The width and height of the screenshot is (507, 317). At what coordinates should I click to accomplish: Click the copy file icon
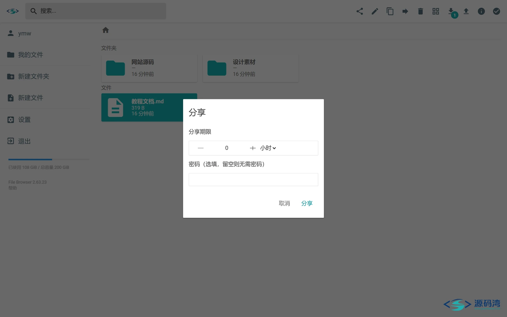coord(390,11)
